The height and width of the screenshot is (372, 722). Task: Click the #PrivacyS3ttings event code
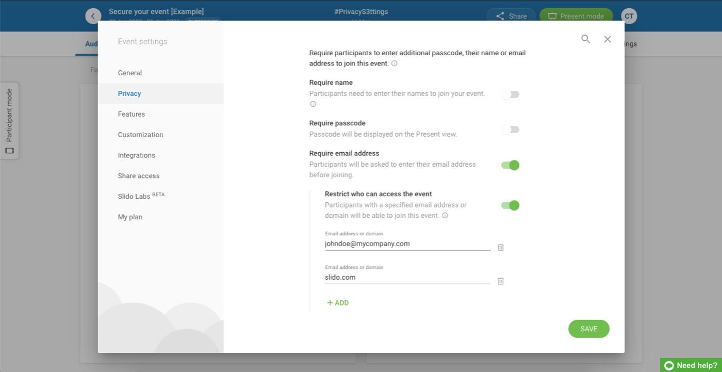(x=361, y=11)
